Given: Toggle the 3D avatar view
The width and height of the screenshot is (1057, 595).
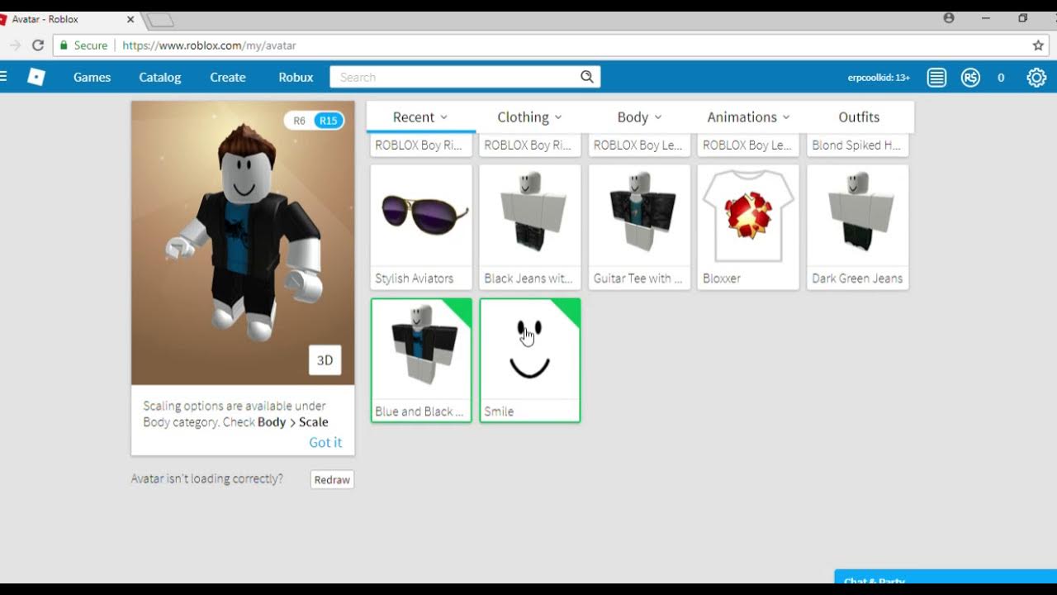Looking at the screenshot, I should [x=325, y=360].
